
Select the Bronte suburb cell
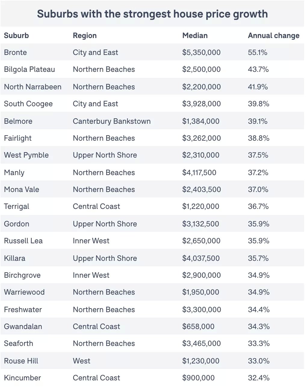(x=15, y=53)
